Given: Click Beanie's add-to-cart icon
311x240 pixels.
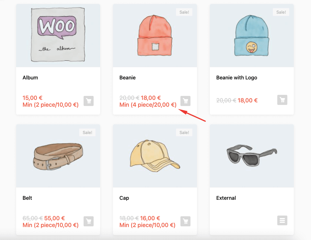Looking at the screenshot, I should click(185, 101).
